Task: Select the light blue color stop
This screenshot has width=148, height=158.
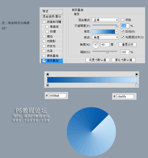Action: (137, 85)
